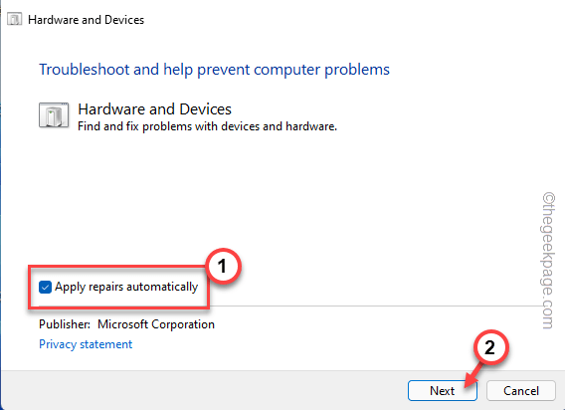Click the 'Hardware and Devices' window title text
The image size is (565, 410).
(86, 20)
